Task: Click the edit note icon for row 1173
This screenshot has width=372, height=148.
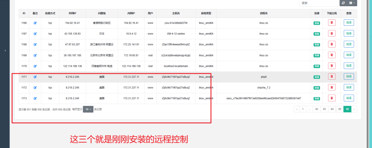Action: 35,98
